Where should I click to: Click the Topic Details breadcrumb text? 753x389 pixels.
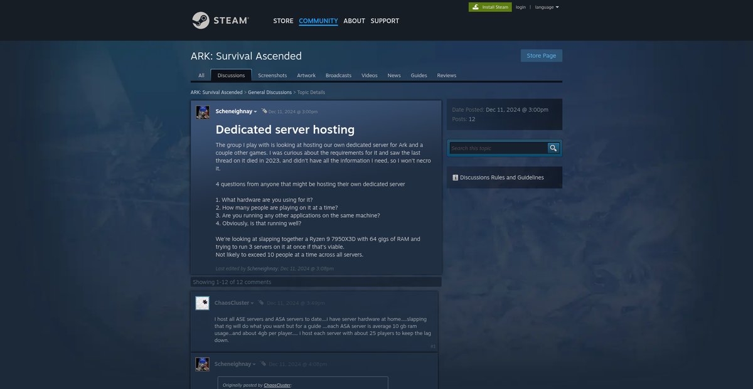[x=311, y=92]
